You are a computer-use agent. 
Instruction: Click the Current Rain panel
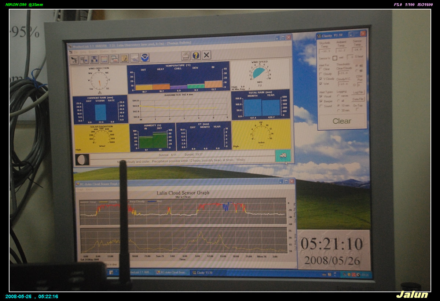coord(100,110)
